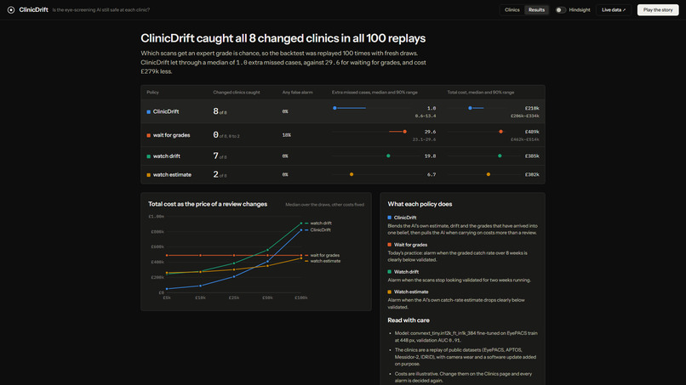Image resolution: width=686 pixels, height=385 pixels.
Task: Click the 18% false alarm value
Action: (x=286, y=135)
